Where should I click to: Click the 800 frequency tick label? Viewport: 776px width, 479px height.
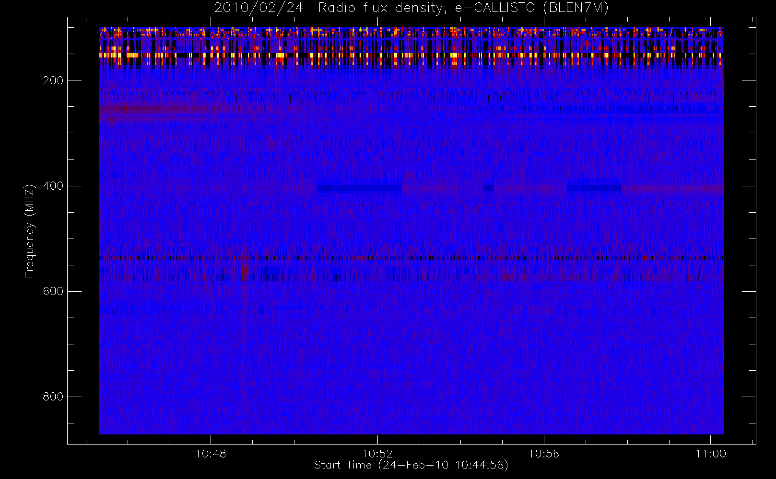(53, 397)
